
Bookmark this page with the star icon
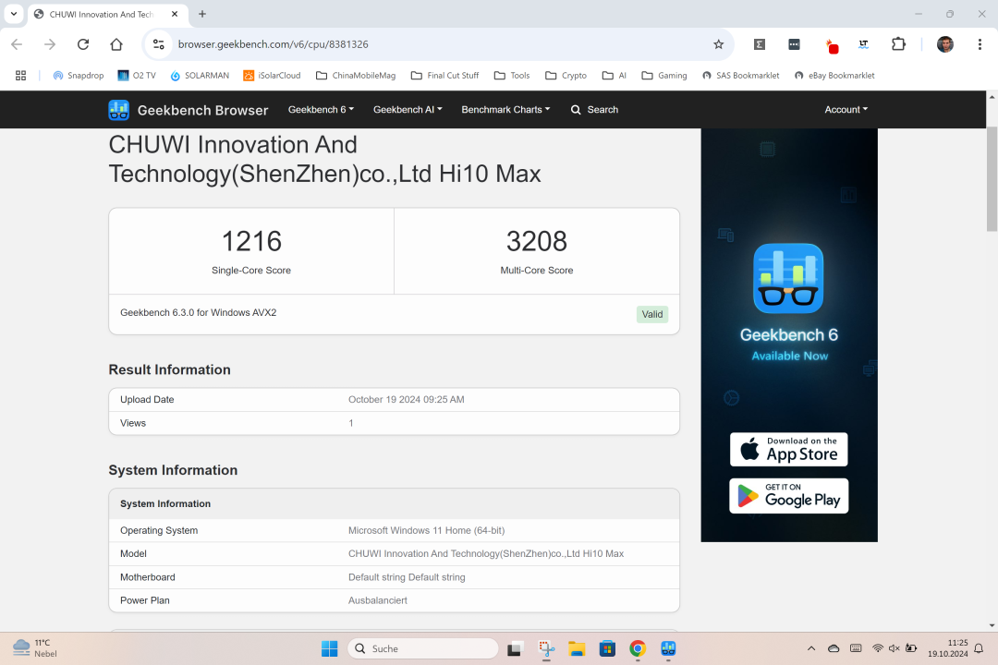tap(718, 44)
